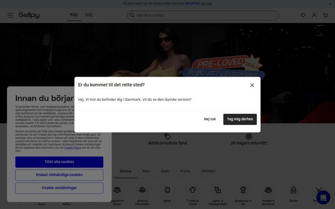This screenshot has height=209, width=335.
Task: Open the user account icon
Action: tap(314, 15)
